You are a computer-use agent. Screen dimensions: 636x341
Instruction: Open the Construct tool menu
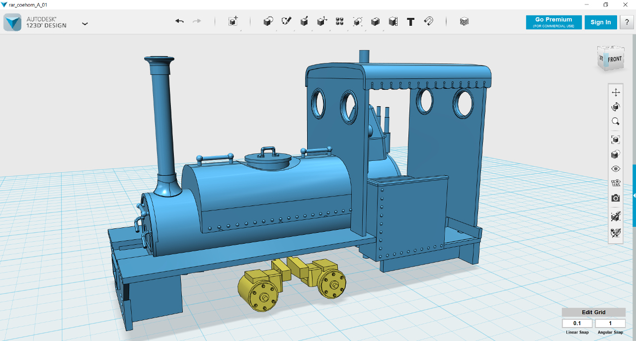pyautogui.click(x=304, y=21)
